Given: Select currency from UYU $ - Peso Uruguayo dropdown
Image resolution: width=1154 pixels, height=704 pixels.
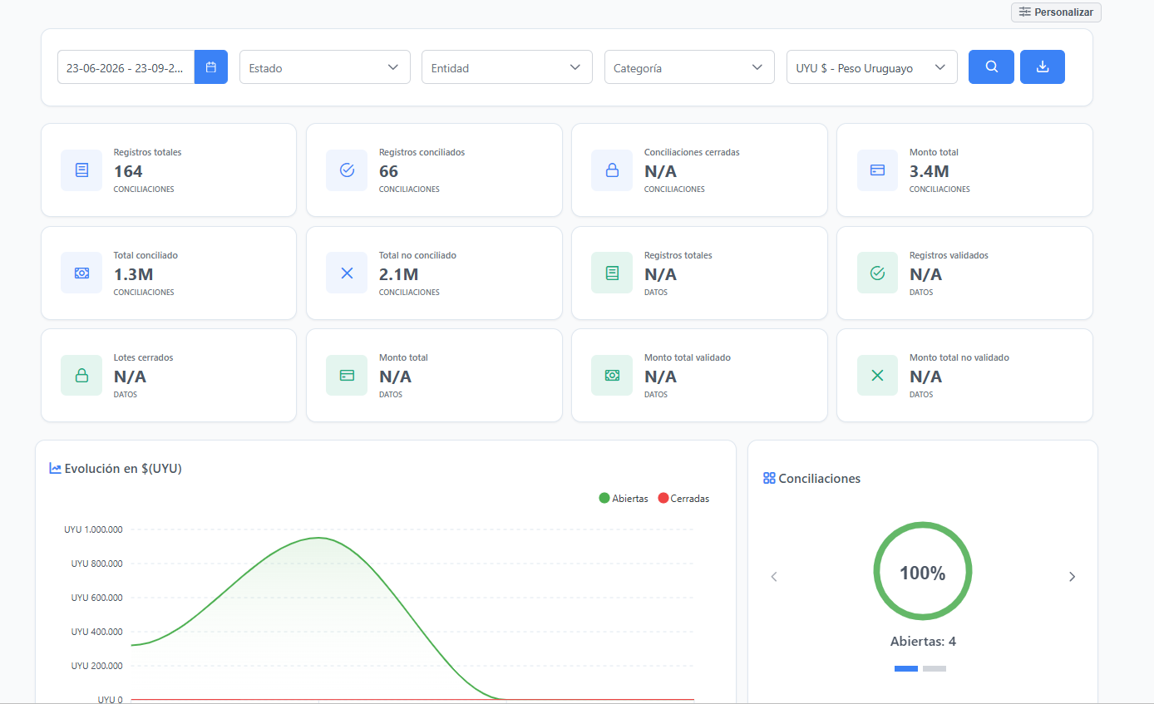Looking at the screenshot, I should pyautogui.click(x=872, y=67).
